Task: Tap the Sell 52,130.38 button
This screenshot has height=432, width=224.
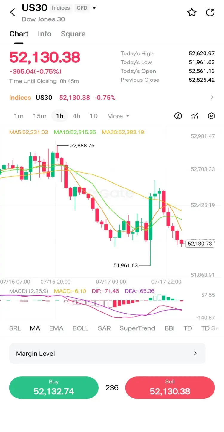Action: tap(170, 388)
